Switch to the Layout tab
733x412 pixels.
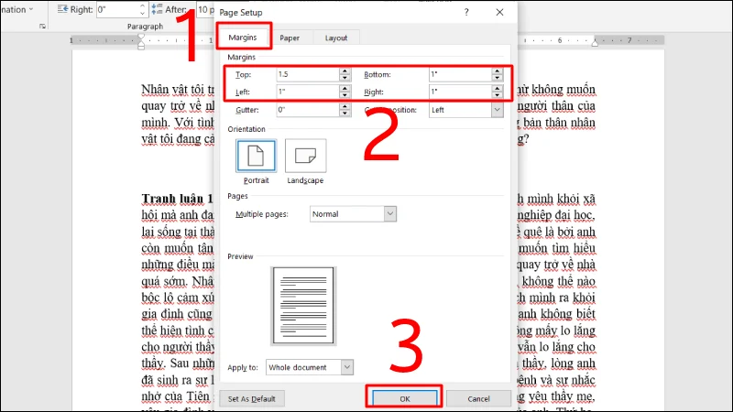click(335, 38)
